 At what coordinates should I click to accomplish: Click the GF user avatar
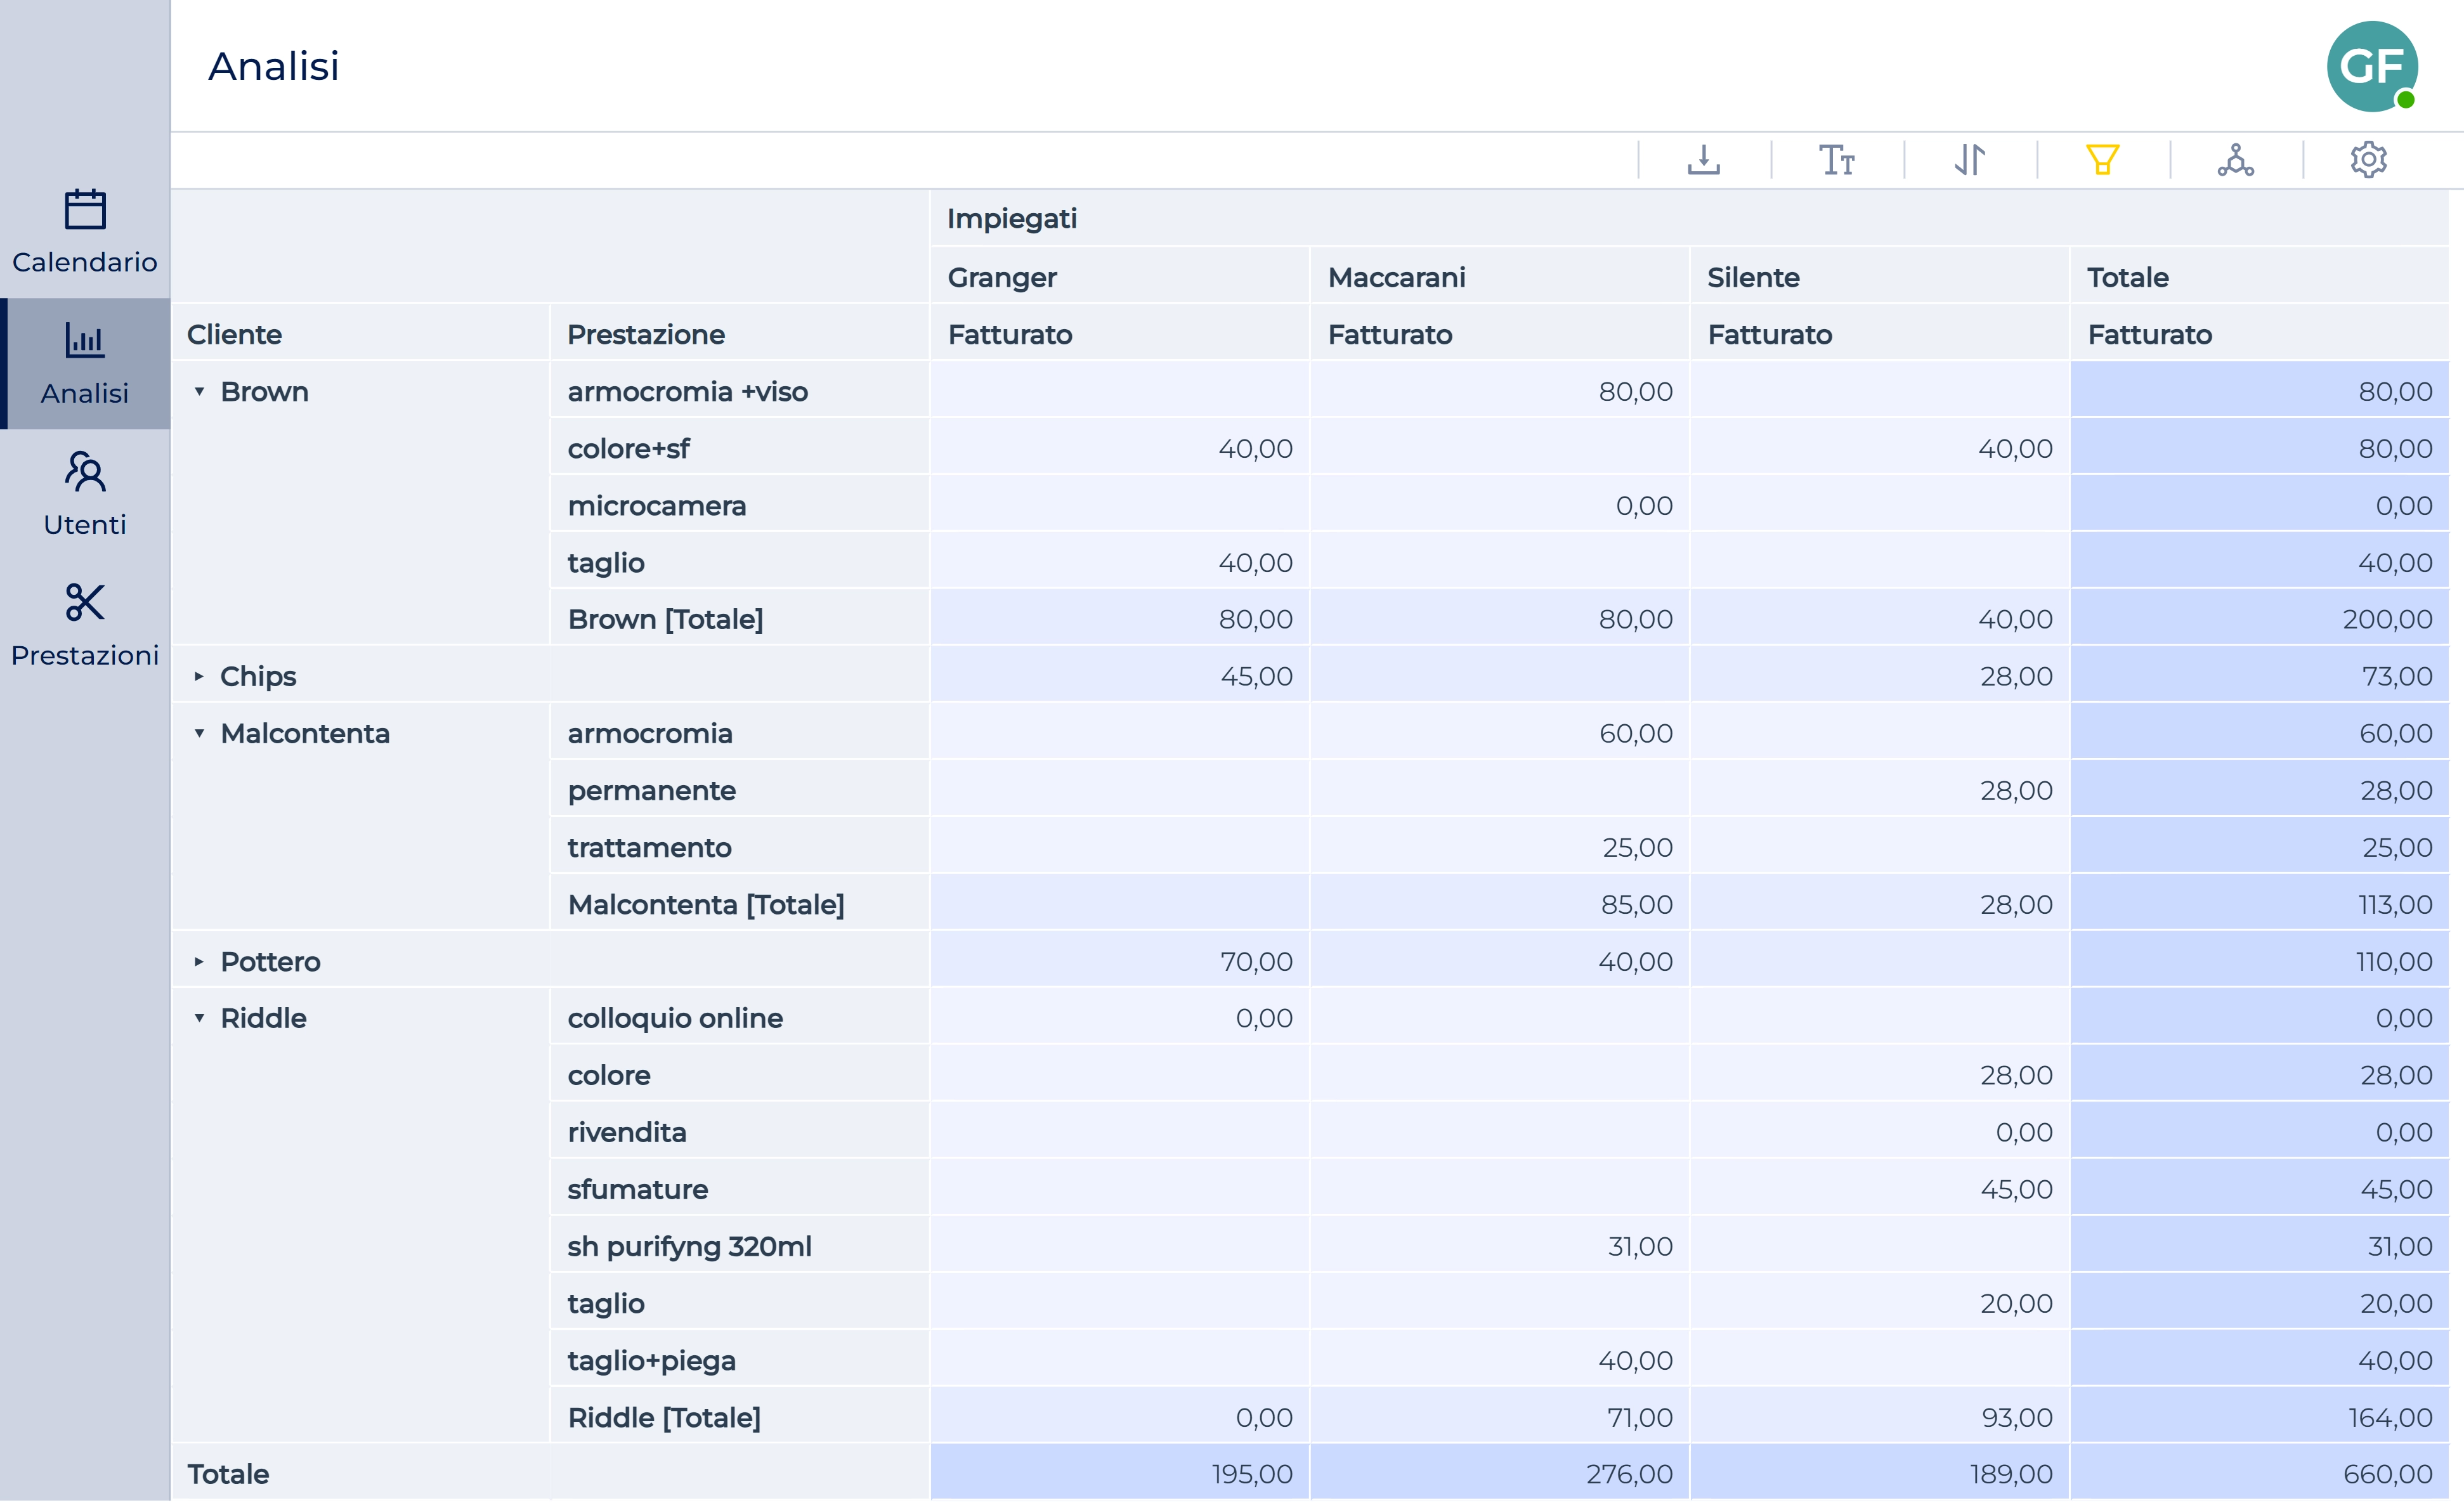coord(2371,67)
